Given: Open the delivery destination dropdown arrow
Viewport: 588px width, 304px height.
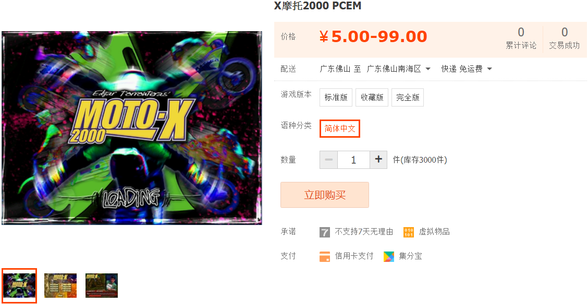Looking at the screenshot, I should [428, 69].
